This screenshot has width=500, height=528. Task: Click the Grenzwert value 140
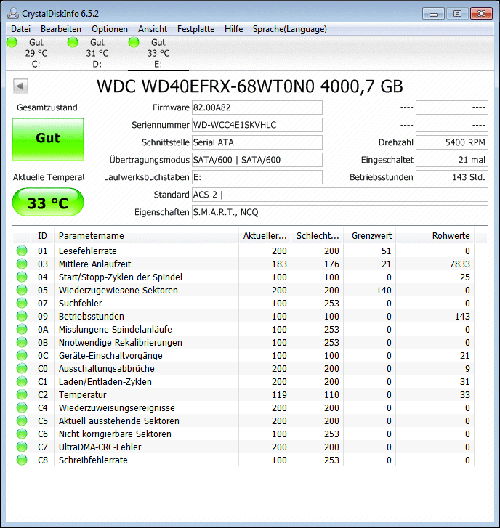click(384, 291)
